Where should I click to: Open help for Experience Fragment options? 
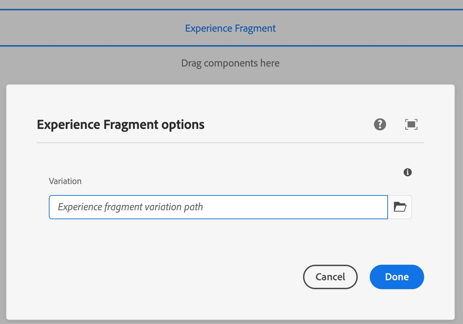tap(380, 124)
